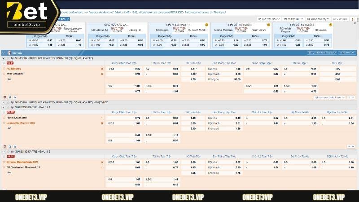Open scoreboard icon under Rubin Kazan match

point(4,147)
